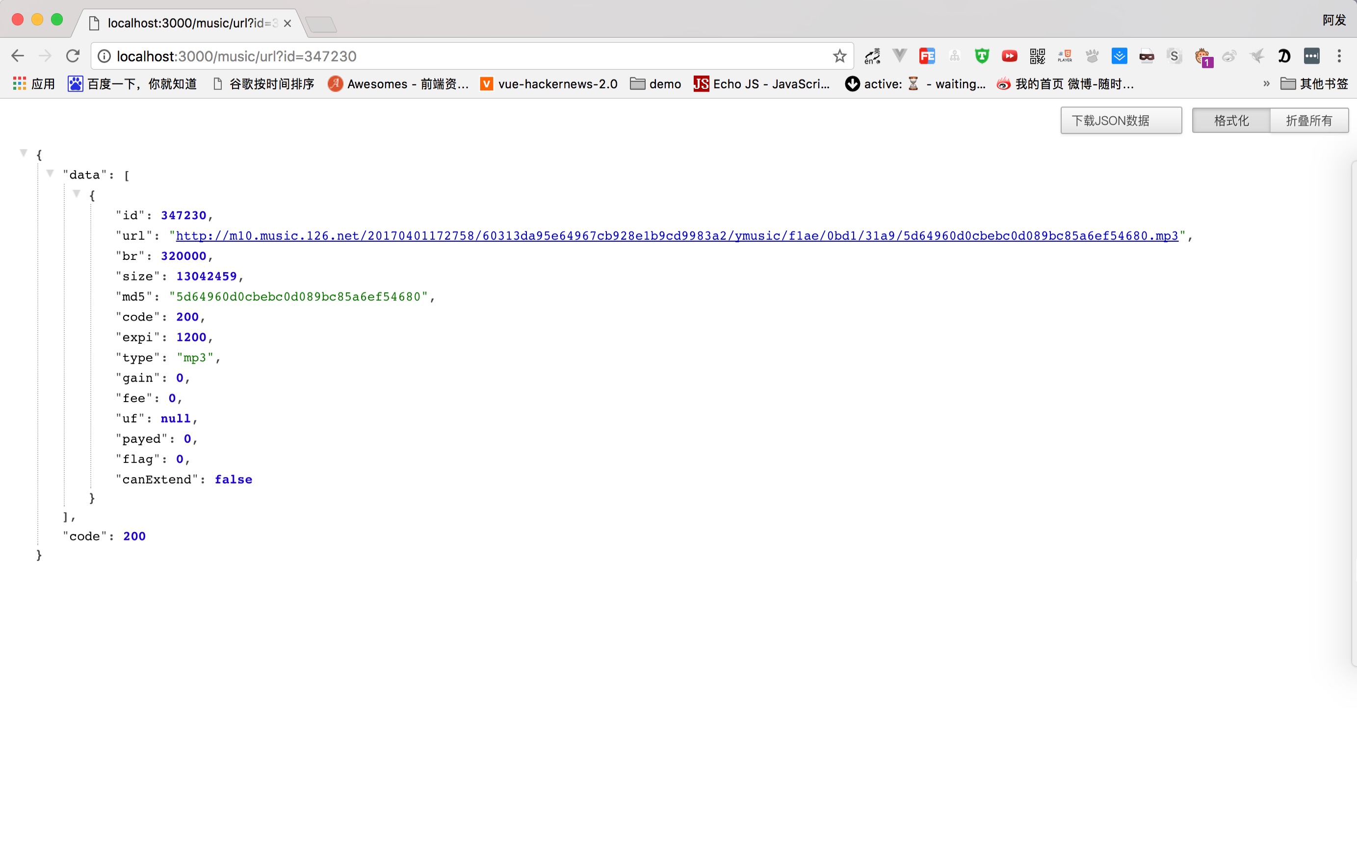Show hidden bookmarks with the overflow chevron

click(x=1266, y=84)
